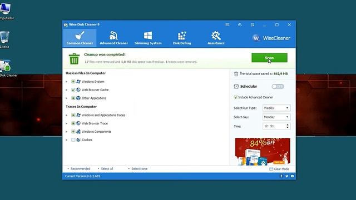The image size is (356, 200).
Task: Select the Computador desktop icon
Action: coord(6,11)
